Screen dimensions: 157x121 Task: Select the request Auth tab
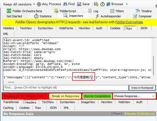pos(99,28)
